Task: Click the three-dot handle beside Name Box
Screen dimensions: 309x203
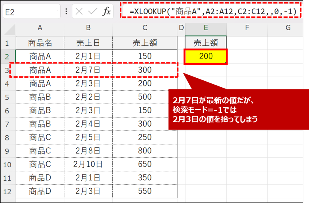Action: (x=66, y=12)
